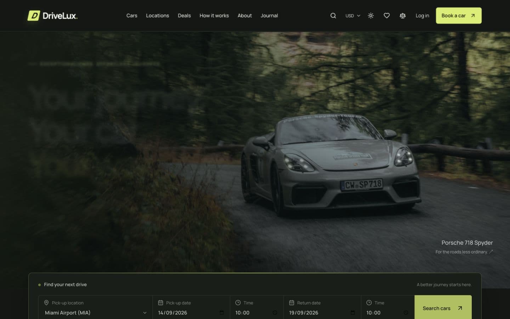Click the Pick-up date label calendar icon
The image size is (510, 319).
coord(160,303)
